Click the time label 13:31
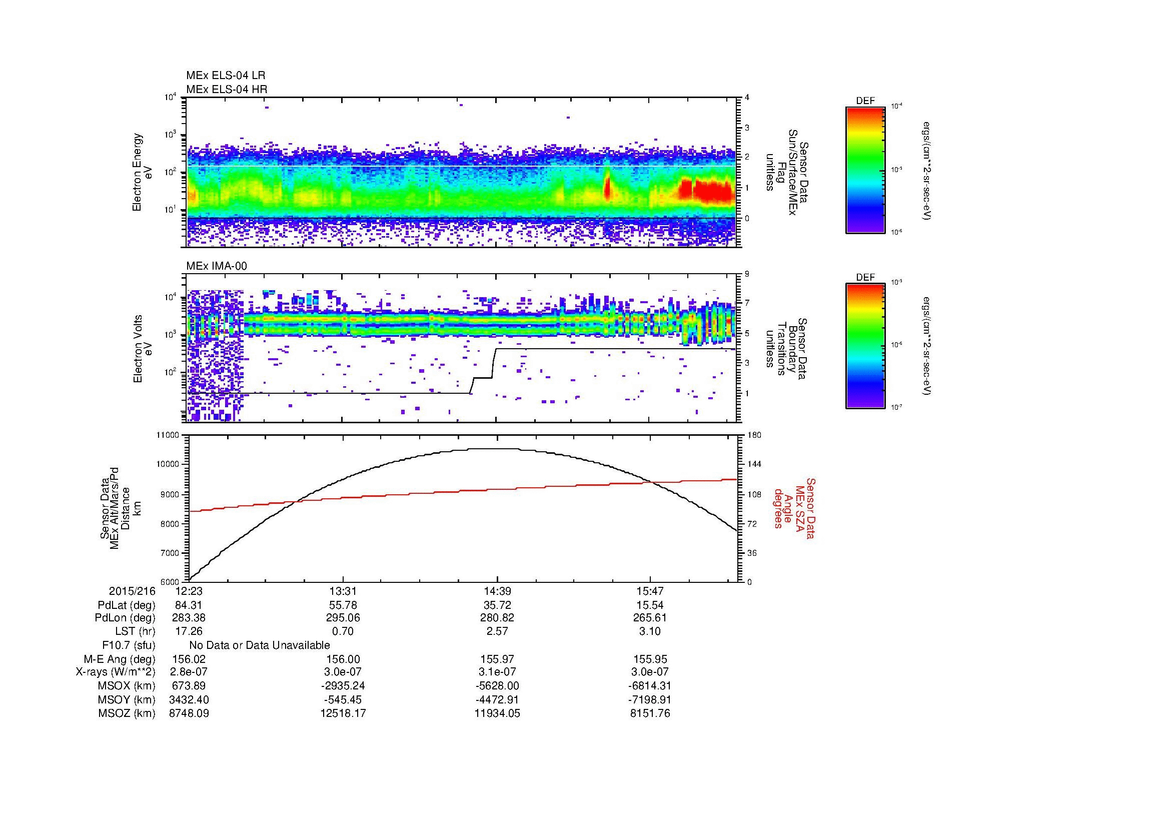 [x=344, y=591]
